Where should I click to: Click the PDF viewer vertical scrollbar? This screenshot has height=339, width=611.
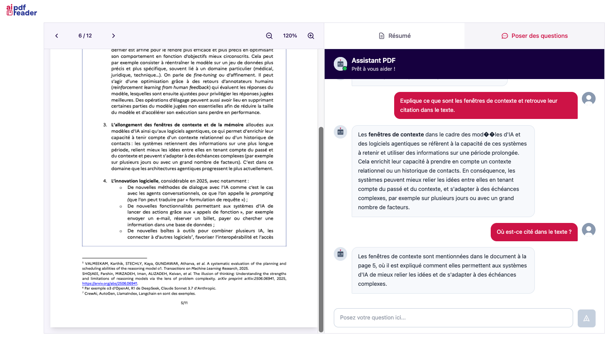tap(321, 229)
